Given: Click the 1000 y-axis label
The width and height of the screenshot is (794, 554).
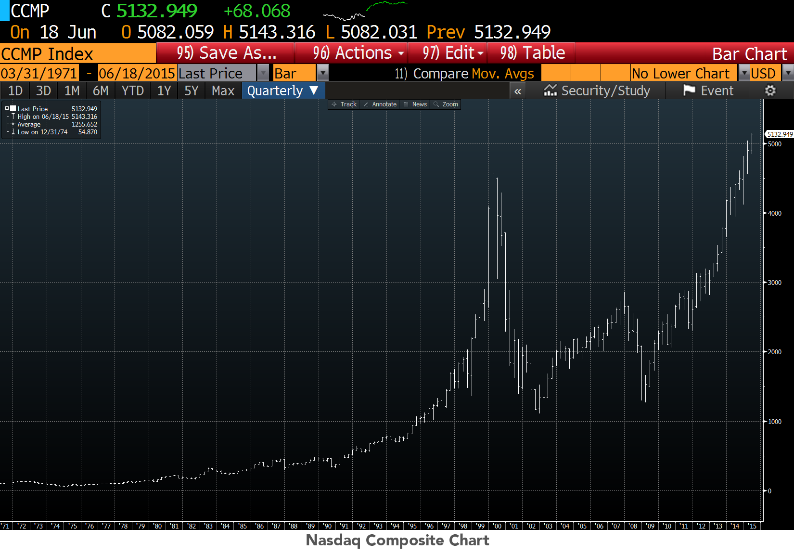Looking at the screenshot, I should pos(775,422).
